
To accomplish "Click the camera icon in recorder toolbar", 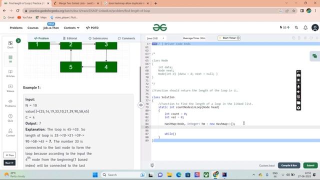I will point(298,75).
